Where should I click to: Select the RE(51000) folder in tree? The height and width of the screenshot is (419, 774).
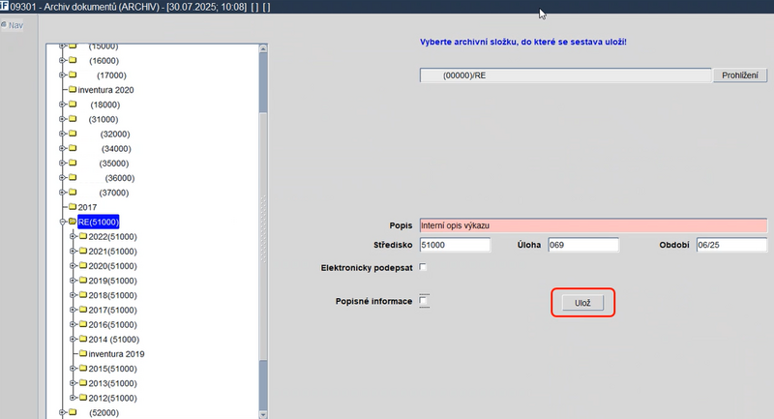point(99,223)
